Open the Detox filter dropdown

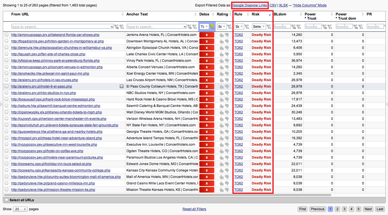pos(204,26)
